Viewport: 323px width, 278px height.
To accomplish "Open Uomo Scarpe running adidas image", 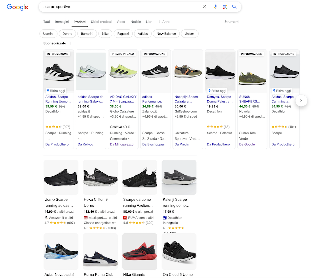I will (61, 177).
